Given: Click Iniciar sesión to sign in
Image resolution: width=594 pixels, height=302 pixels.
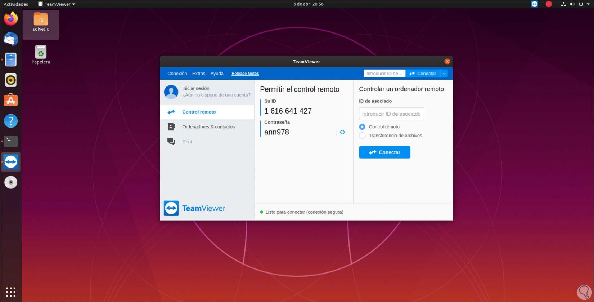Looking at the screenshot, I should coord(196,88).
